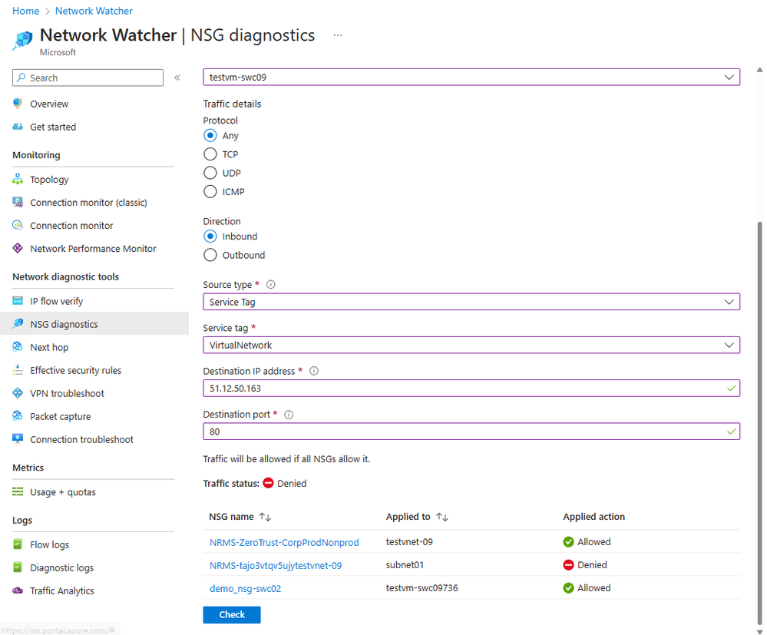Select the Any protocol radio button

[210, 135]
